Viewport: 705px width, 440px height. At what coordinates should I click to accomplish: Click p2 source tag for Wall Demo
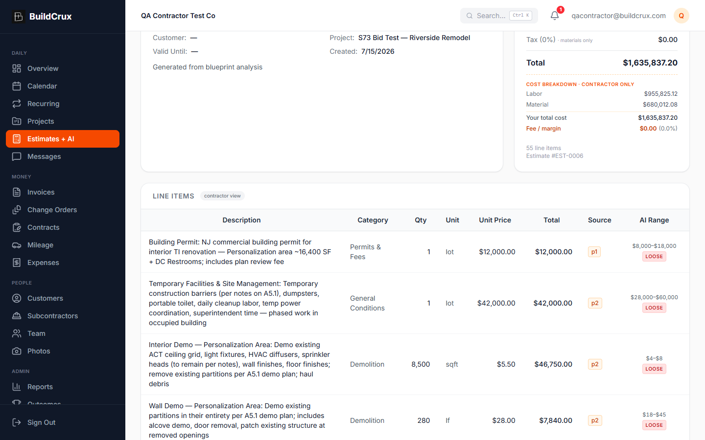(x=595, y=420)
